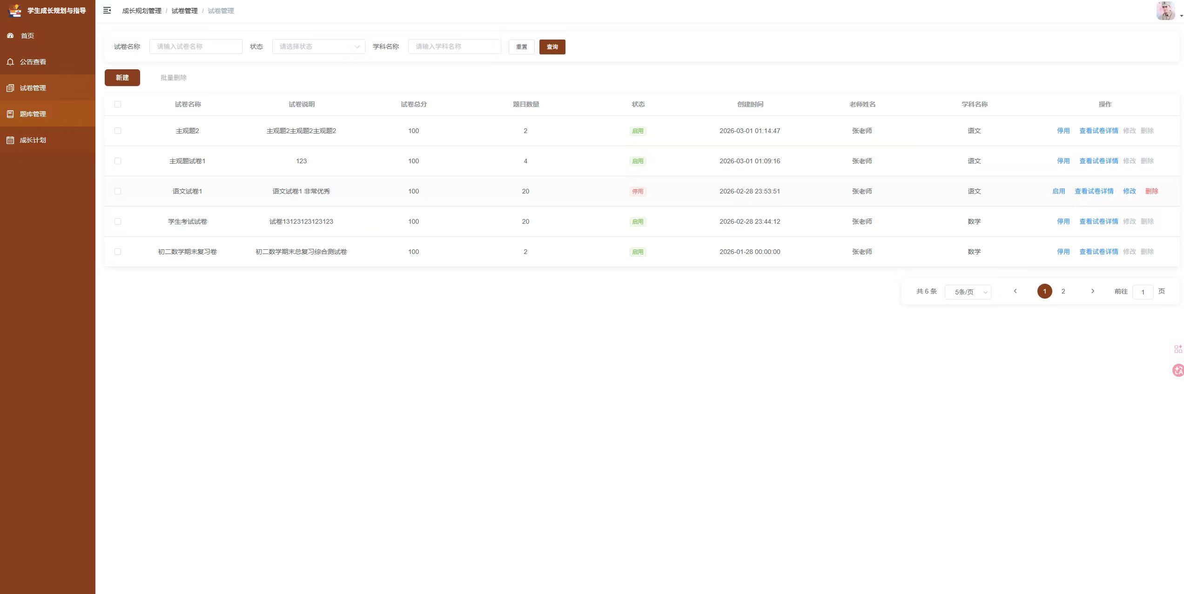
Task: Click disabled 删除 for 初二数学期末复习卷
Action: click(x=1147, y=252)
